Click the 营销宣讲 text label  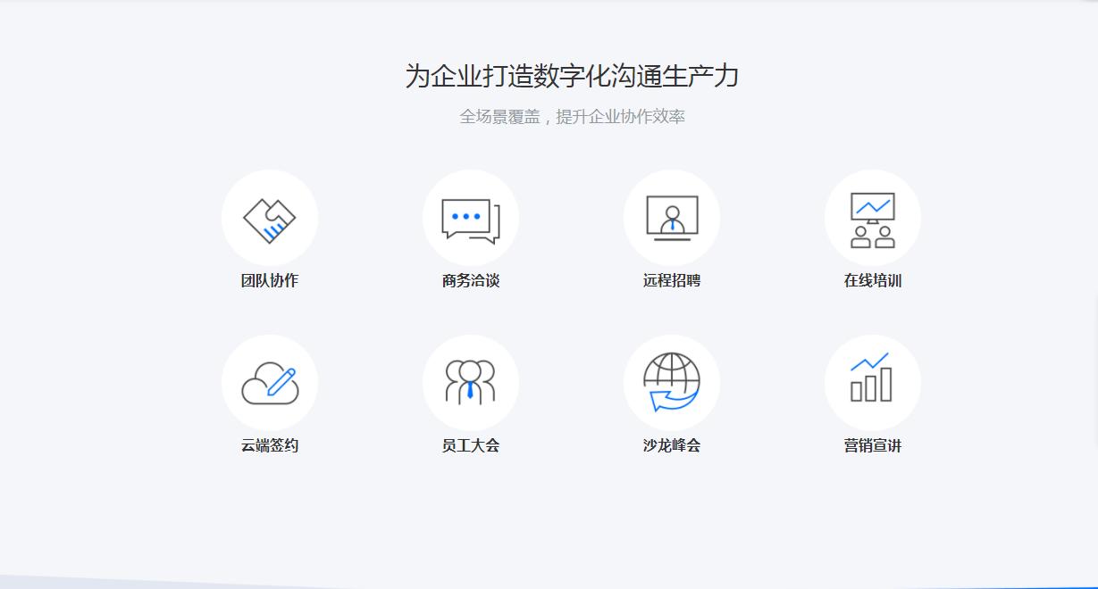coord(873,445)
